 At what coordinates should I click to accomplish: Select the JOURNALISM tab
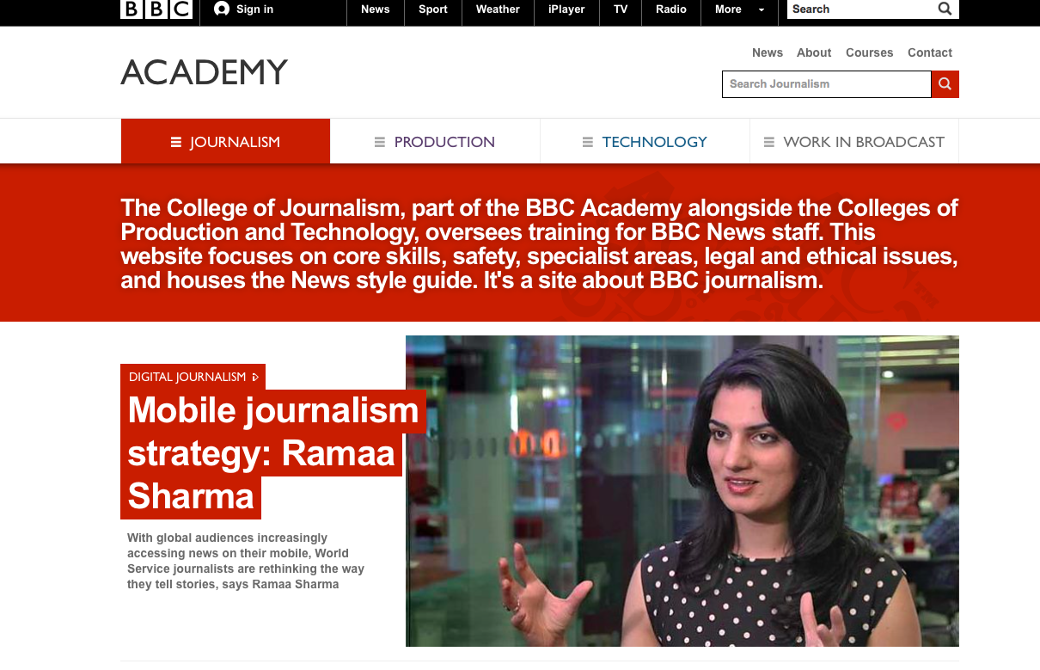[x=225, y=141]
